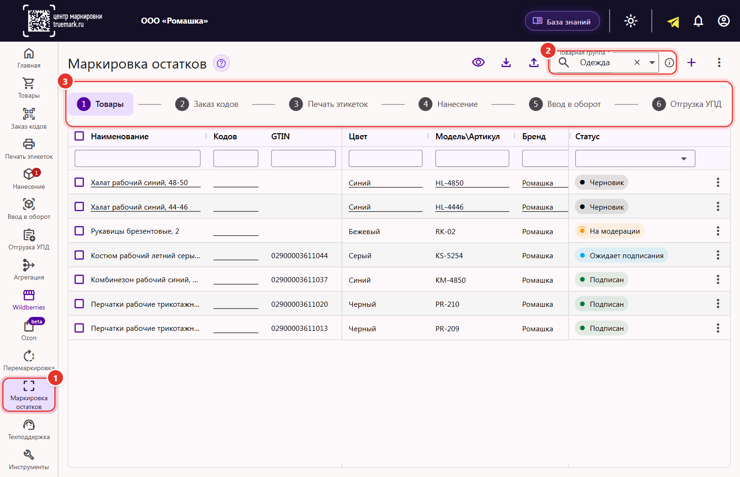Click the upload arrow icon in toolbar

click(534, 62)
